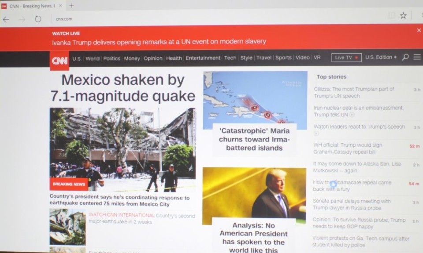The height and width of the screenshot is (253, 423).
Task: Click the CNN logo
Action: 59,61
